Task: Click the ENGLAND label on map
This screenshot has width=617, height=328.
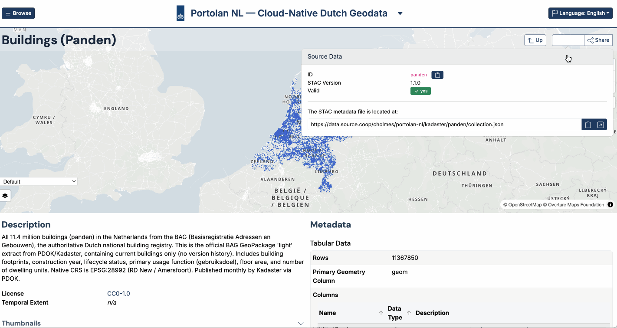Action: click(116, 108)
